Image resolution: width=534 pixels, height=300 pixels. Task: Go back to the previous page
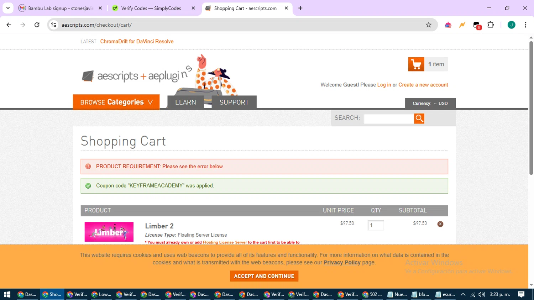pyautogui.click(x=9, y=25)
